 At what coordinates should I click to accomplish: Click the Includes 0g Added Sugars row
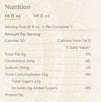pos(48,88)
